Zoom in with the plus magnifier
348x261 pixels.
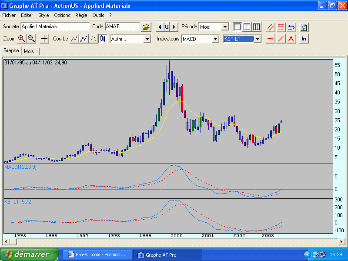coord(21,39)
